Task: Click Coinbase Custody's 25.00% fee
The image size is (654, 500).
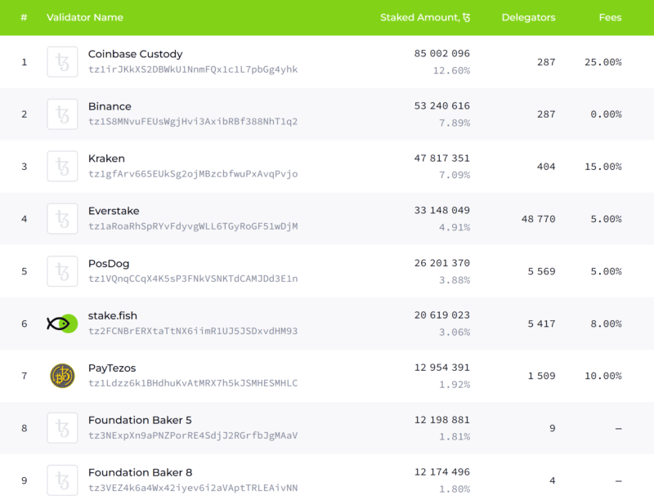Action: click(x=603, y=62)
